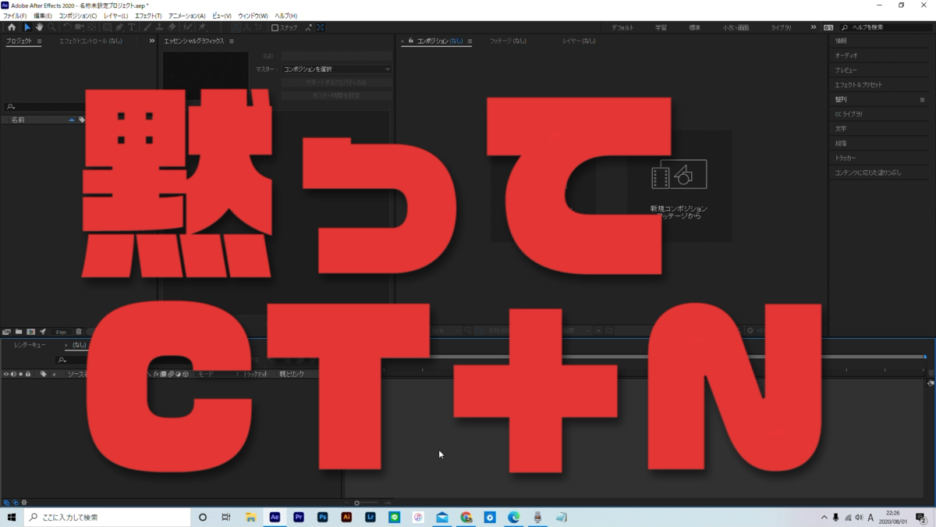
Task: Select the Rectangle shape tool
Action: tap(108, 27)
